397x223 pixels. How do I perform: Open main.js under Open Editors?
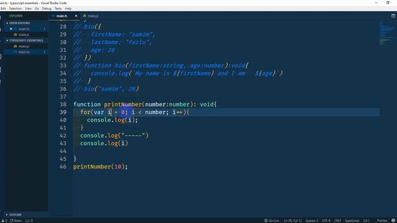24,35
